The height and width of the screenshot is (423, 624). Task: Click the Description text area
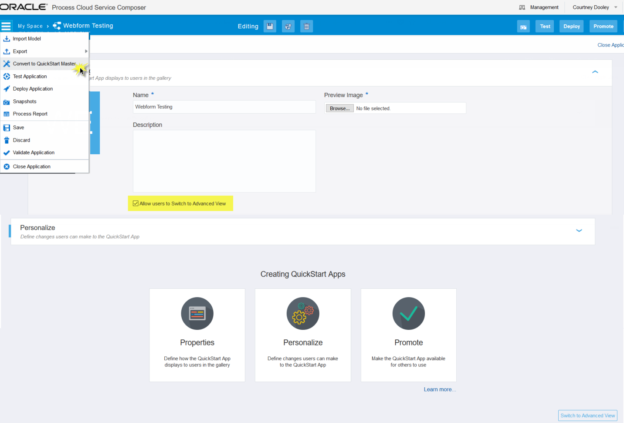point(224,161)
